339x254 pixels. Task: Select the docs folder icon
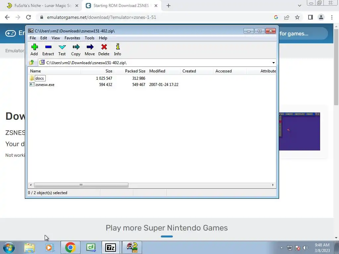click(x=32, y=78)
